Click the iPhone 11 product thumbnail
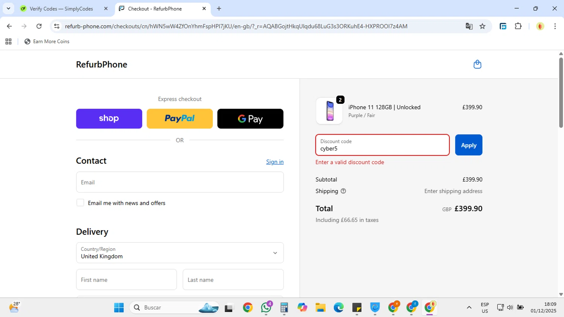The width and height of the screenshot is (564, 317). pos(329,111)
